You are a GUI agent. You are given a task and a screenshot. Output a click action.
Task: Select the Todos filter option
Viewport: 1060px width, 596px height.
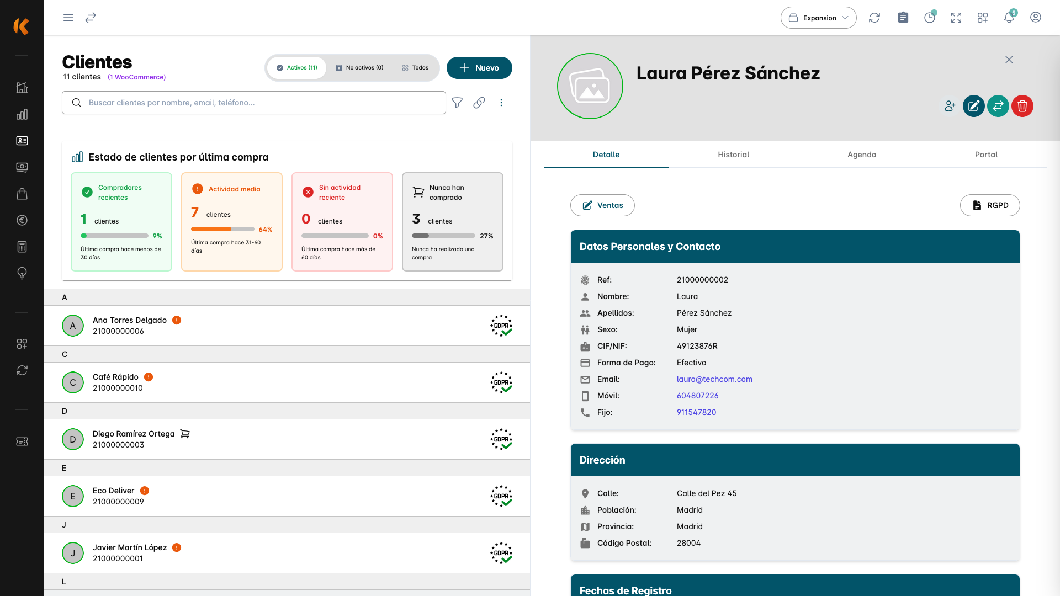pyautogui.click(x=415, y=68)
